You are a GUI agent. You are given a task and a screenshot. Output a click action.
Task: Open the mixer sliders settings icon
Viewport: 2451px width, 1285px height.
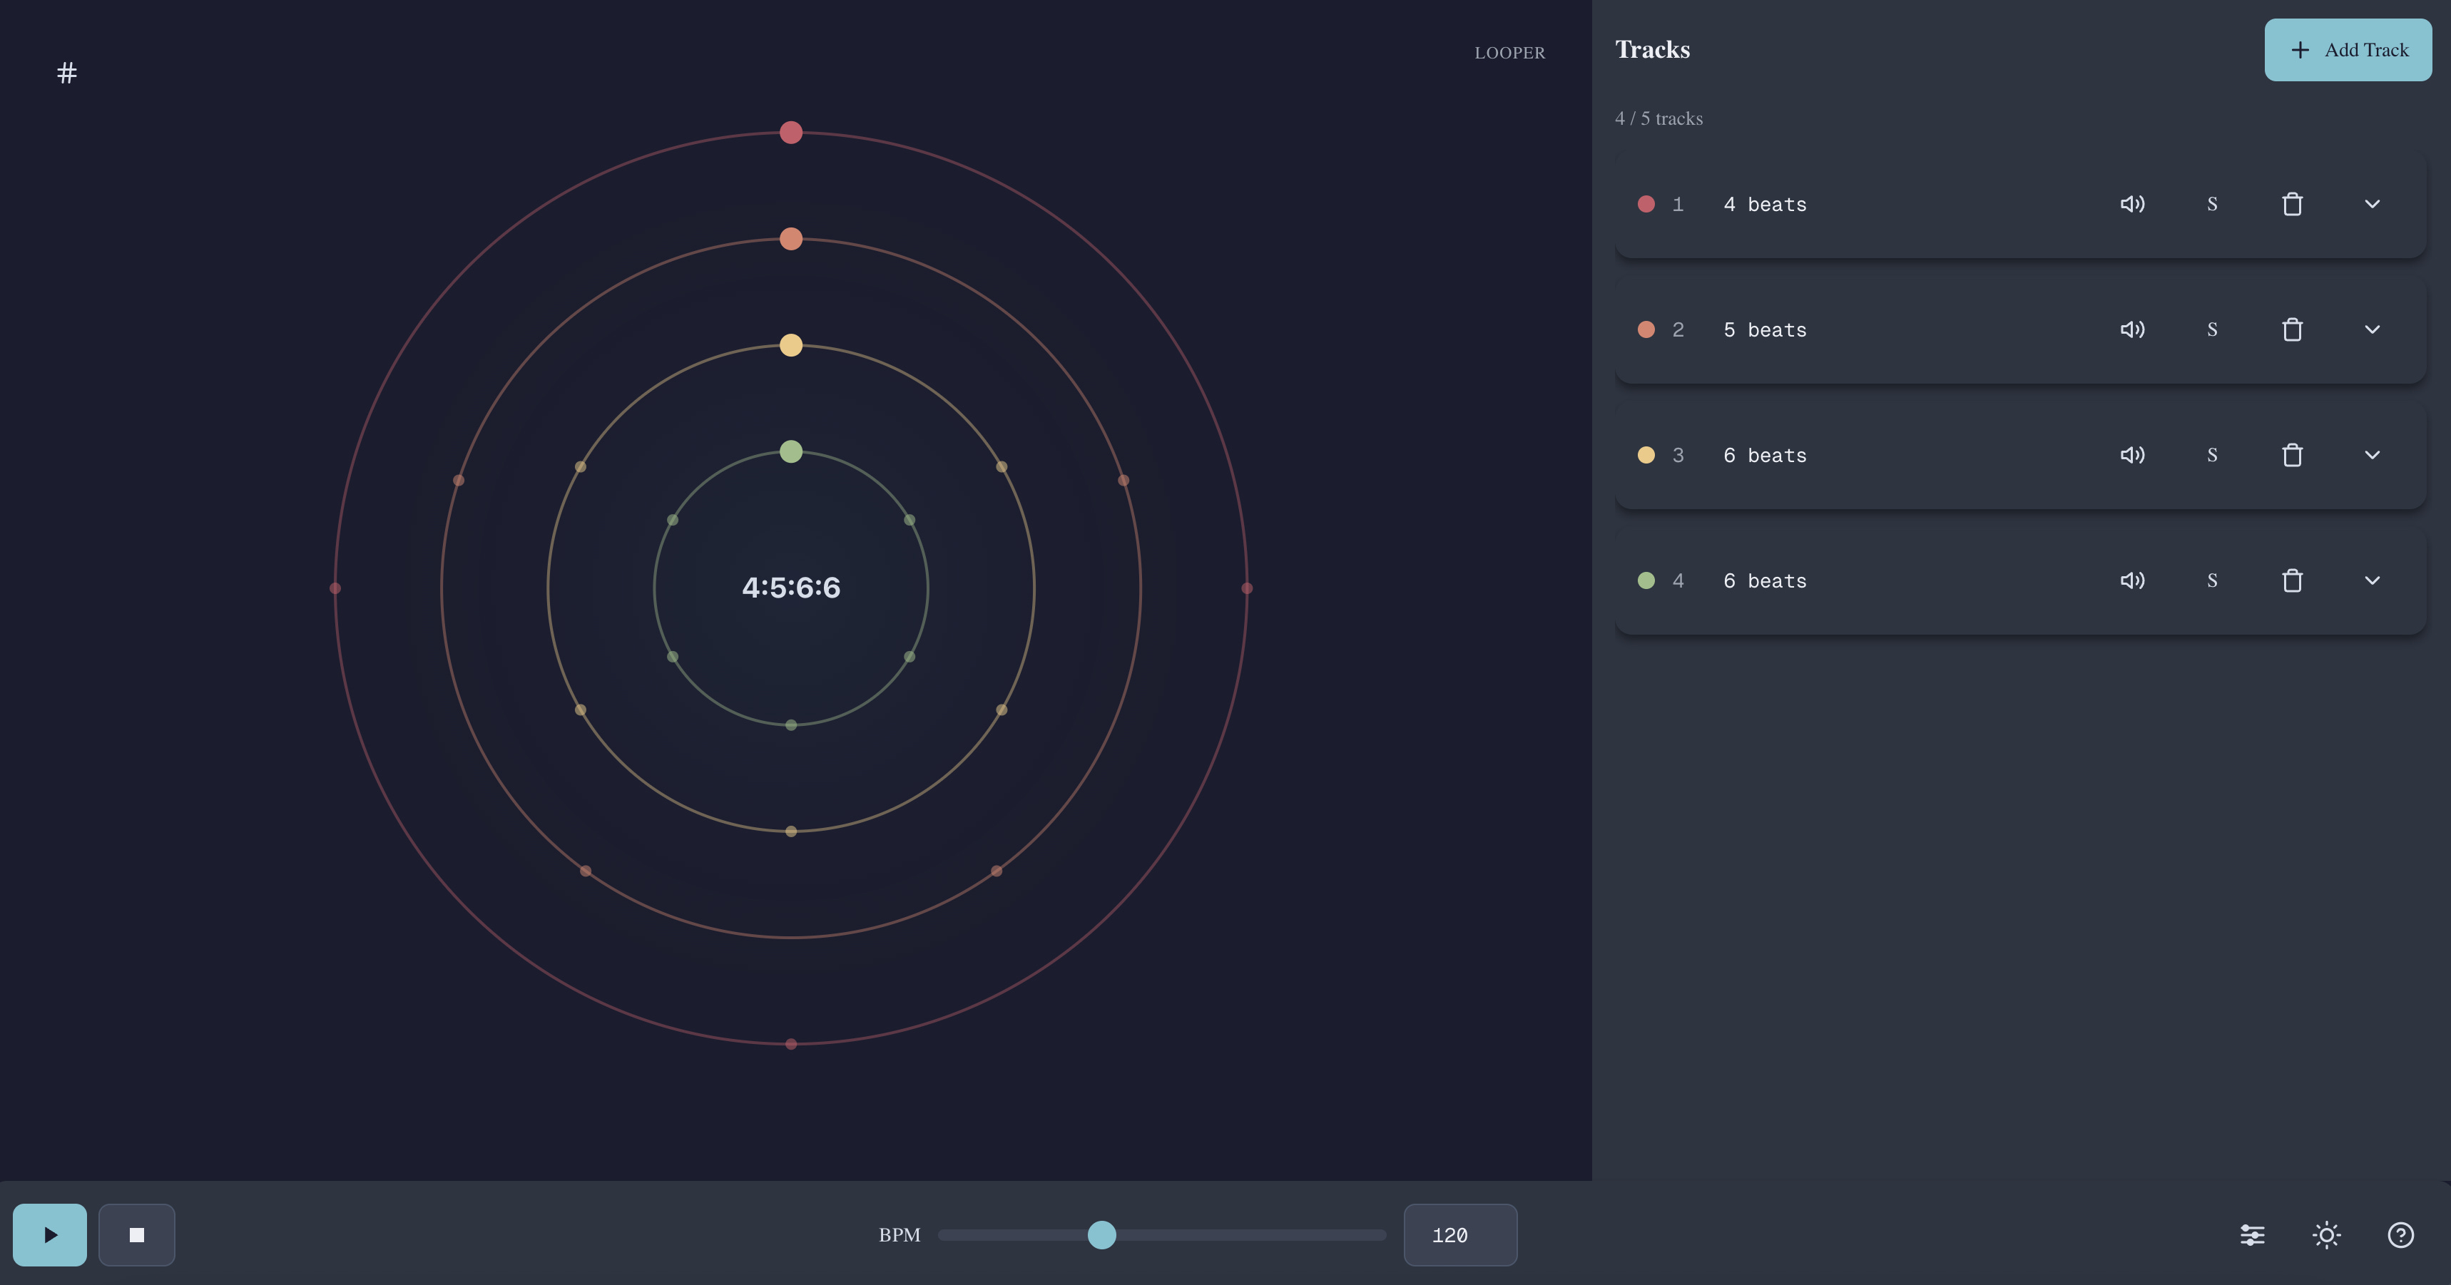coord(2251,1234)
